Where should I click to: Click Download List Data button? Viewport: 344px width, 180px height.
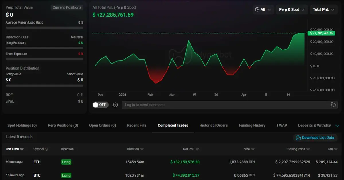coord(315,138)
